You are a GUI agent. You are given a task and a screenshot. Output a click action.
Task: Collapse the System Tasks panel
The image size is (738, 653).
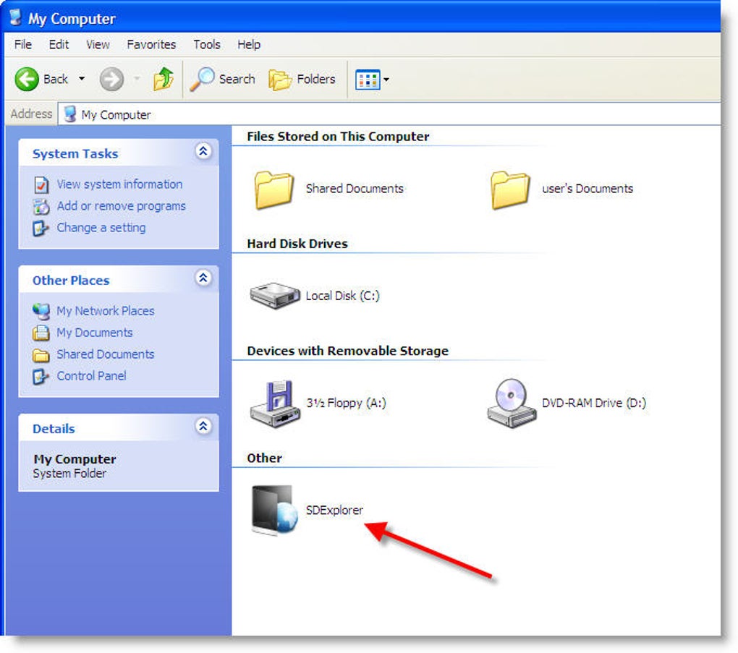(203, 151)
